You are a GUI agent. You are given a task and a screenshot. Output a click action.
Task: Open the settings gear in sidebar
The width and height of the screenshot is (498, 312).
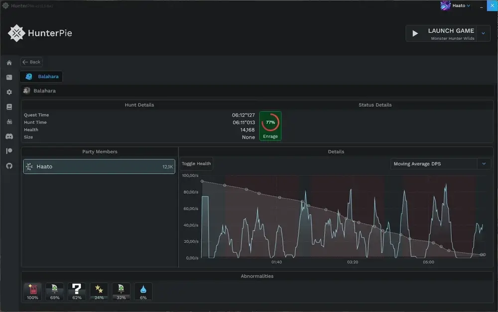tap(9, 92)
